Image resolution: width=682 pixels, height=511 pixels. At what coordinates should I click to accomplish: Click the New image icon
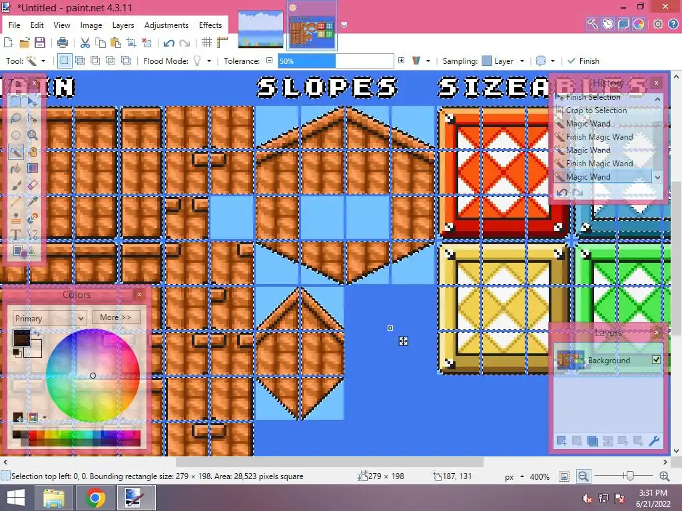click(8, 43)
